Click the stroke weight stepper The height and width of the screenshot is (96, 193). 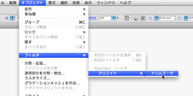(x=12, y=18)
